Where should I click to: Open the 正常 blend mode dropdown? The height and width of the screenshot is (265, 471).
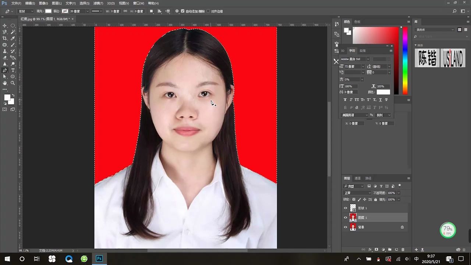[357, 193]
